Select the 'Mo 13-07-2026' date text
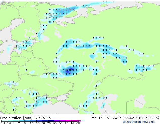Image resolution: width=160 pixels, height=124 pixels. [x=106, y=118]
